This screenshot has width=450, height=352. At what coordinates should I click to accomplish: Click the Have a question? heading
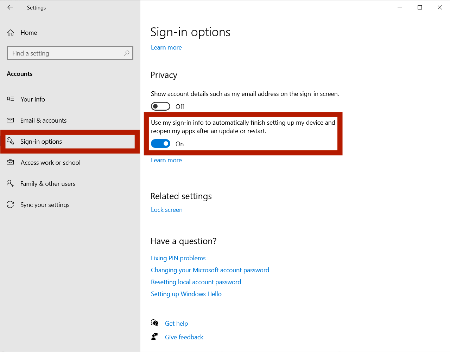click(x=183, y=241)
